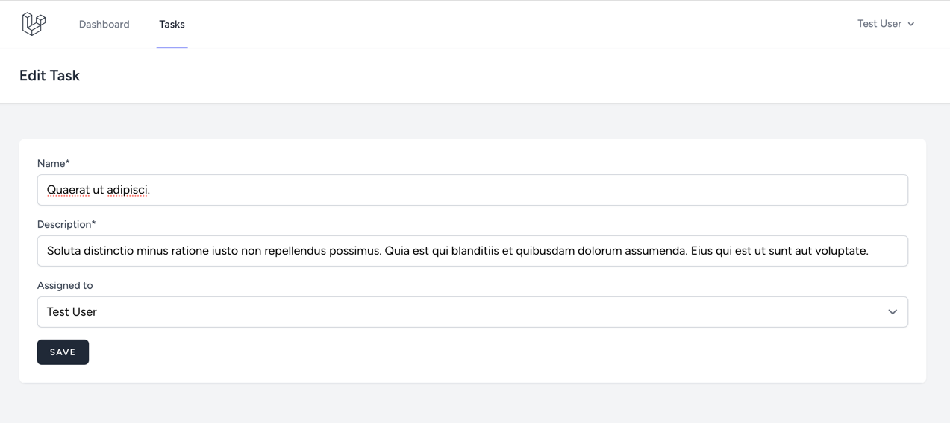Place cursor on word "Quaerat" in Name field
The width and height of the screenshot is (950, 423).
click(x=68, y=190)
